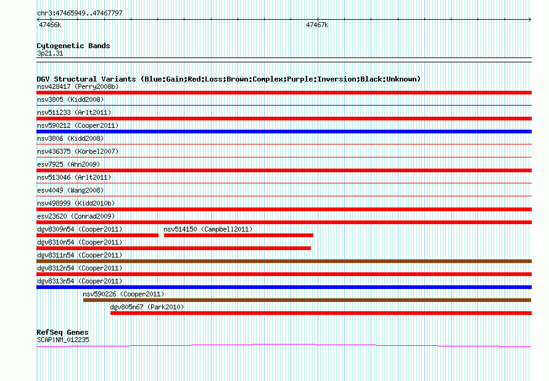Click the nsv498999 (Kidd2010b) label
The height and width of the screenshot is (381, 549).
point(76,203)
